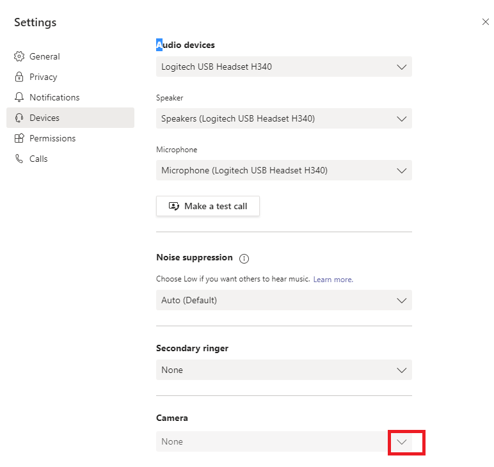This screenshot has height=467, width=494.
Task: Open the Noise suppression Auto (Default) dropdown
Action: click(284, 300)
